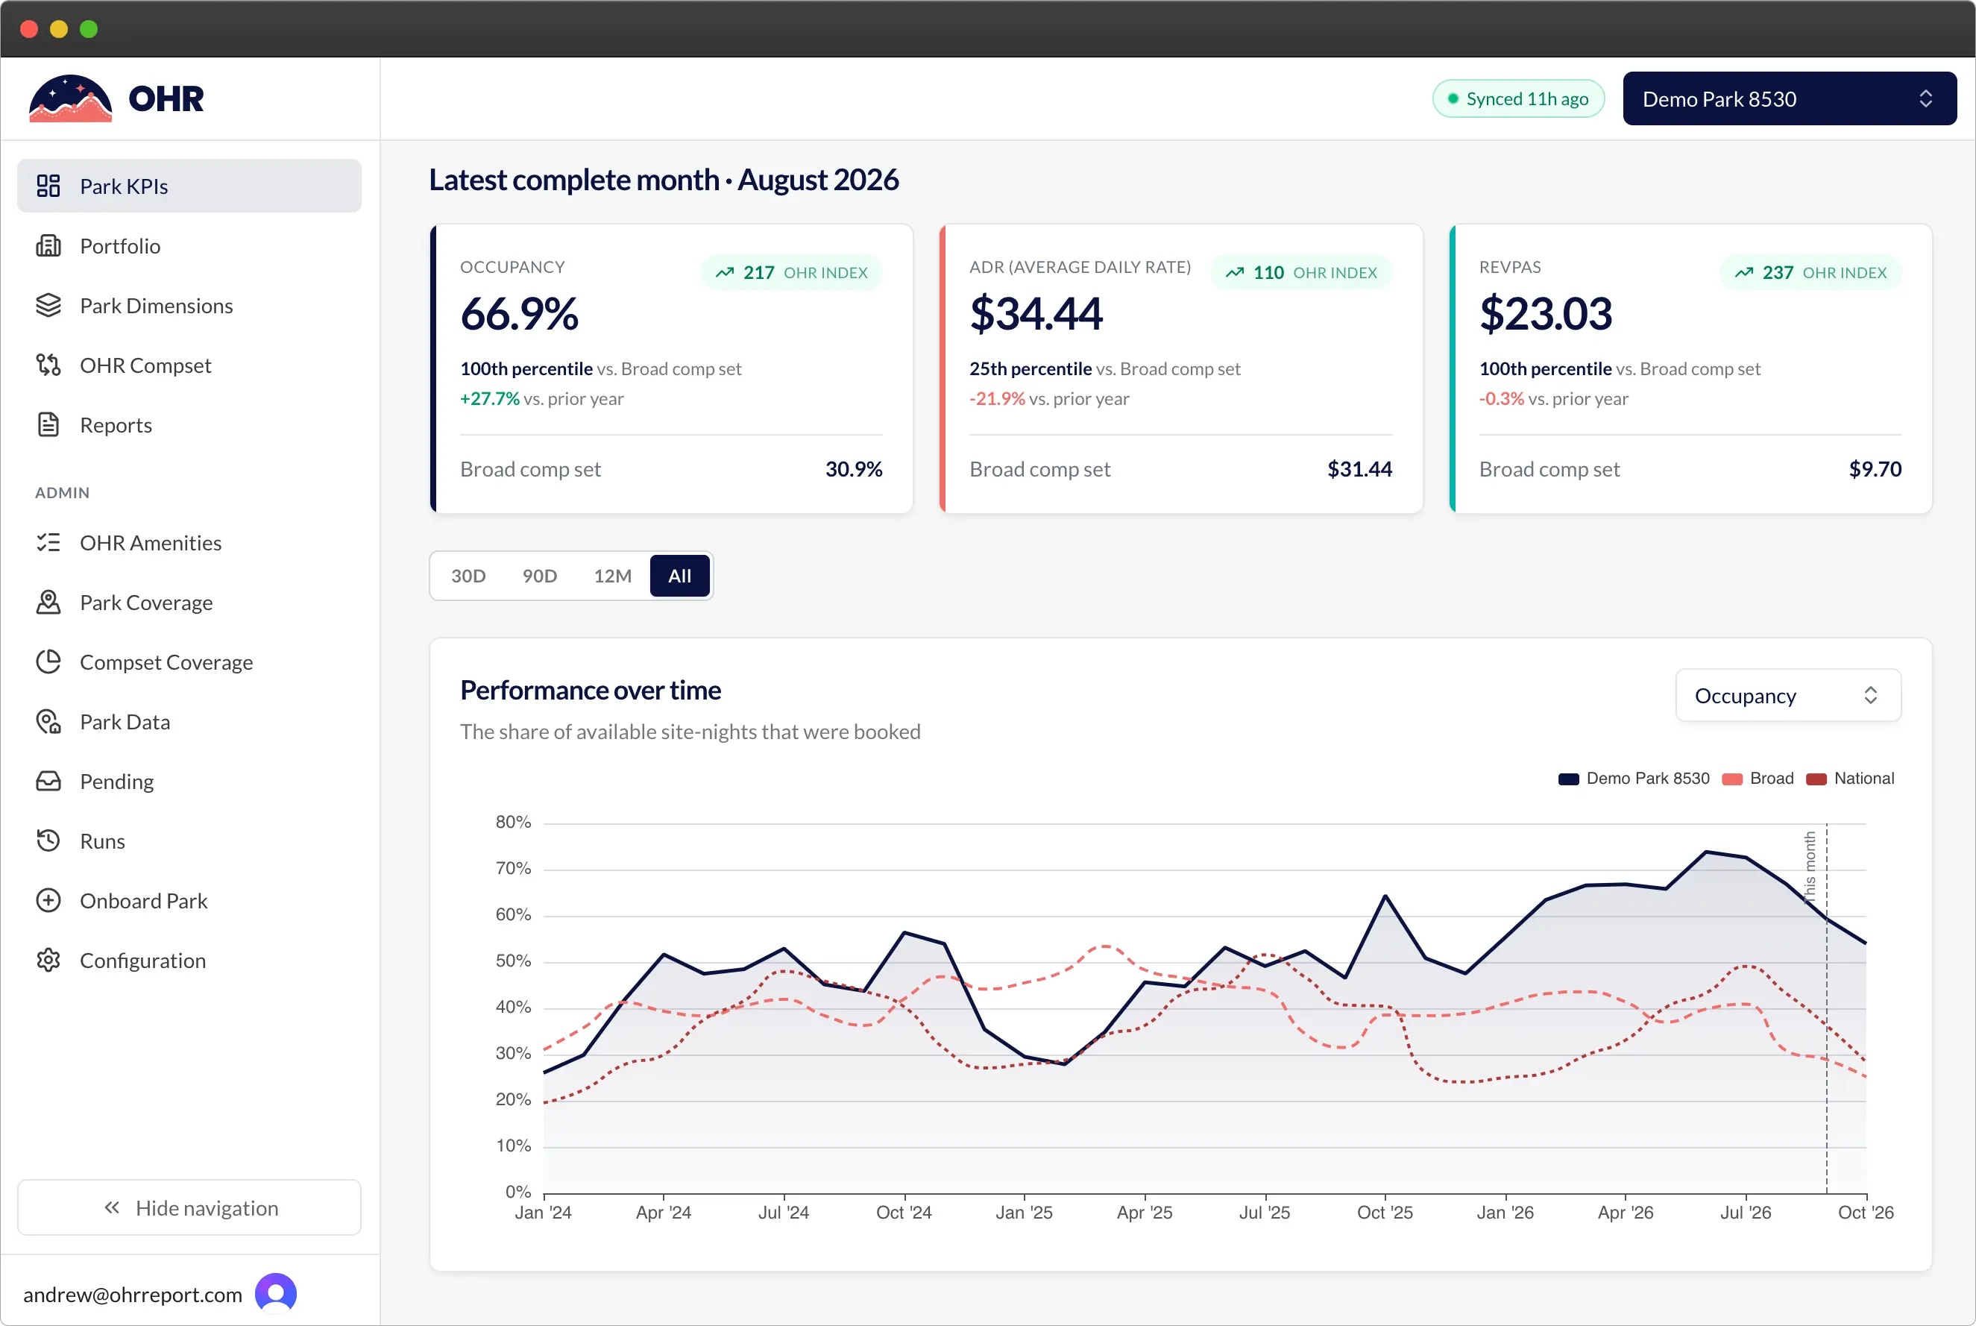Viewport: 1976px width, 1326px height.
Task: Click the Compset Coverage pie chart icon
Action: pyautogui.click(x=48, y=662)
